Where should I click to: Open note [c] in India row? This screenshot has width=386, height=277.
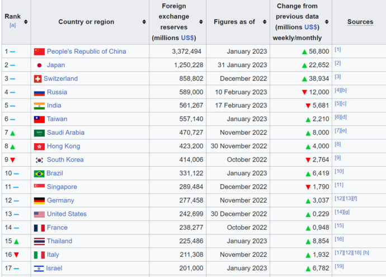(343, 104)
